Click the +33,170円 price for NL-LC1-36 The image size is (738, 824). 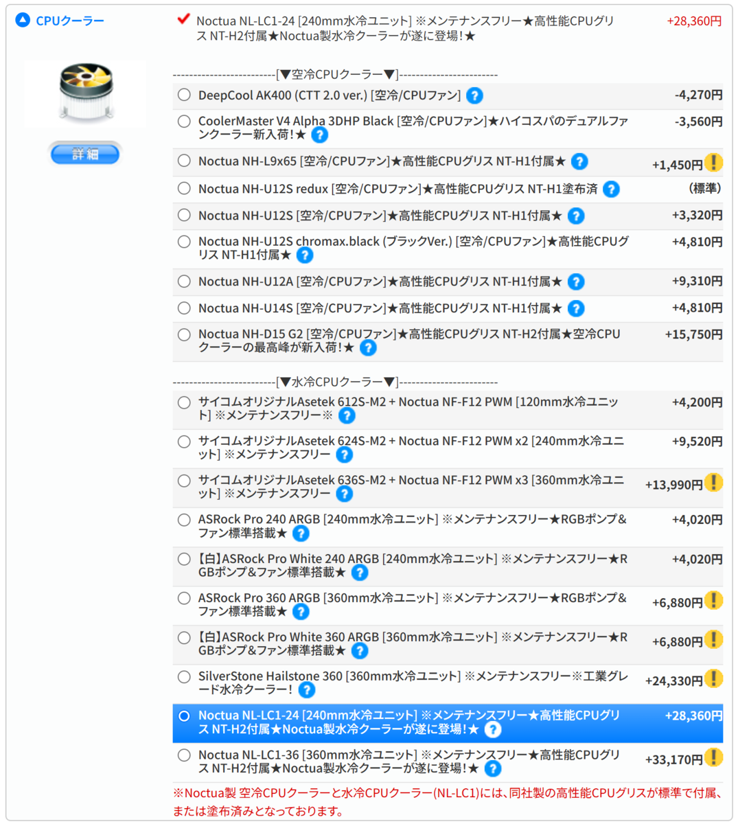673,759
